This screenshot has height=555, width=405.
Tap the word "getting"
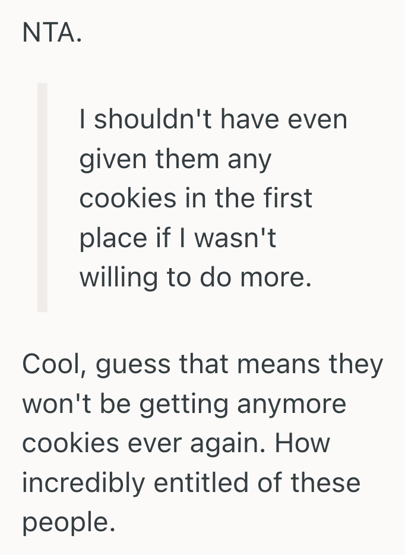click(x=181, y=404)
